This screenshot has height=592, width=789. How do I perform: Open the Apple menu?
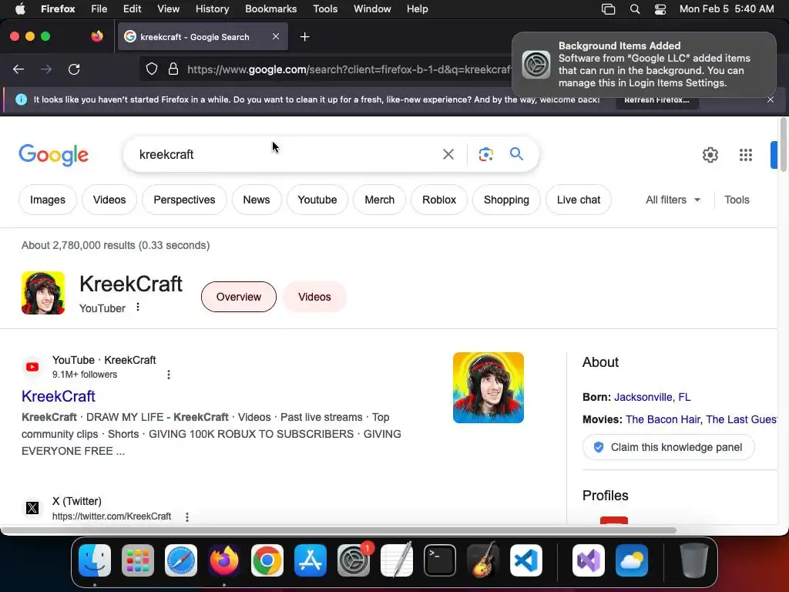[20, 8]
